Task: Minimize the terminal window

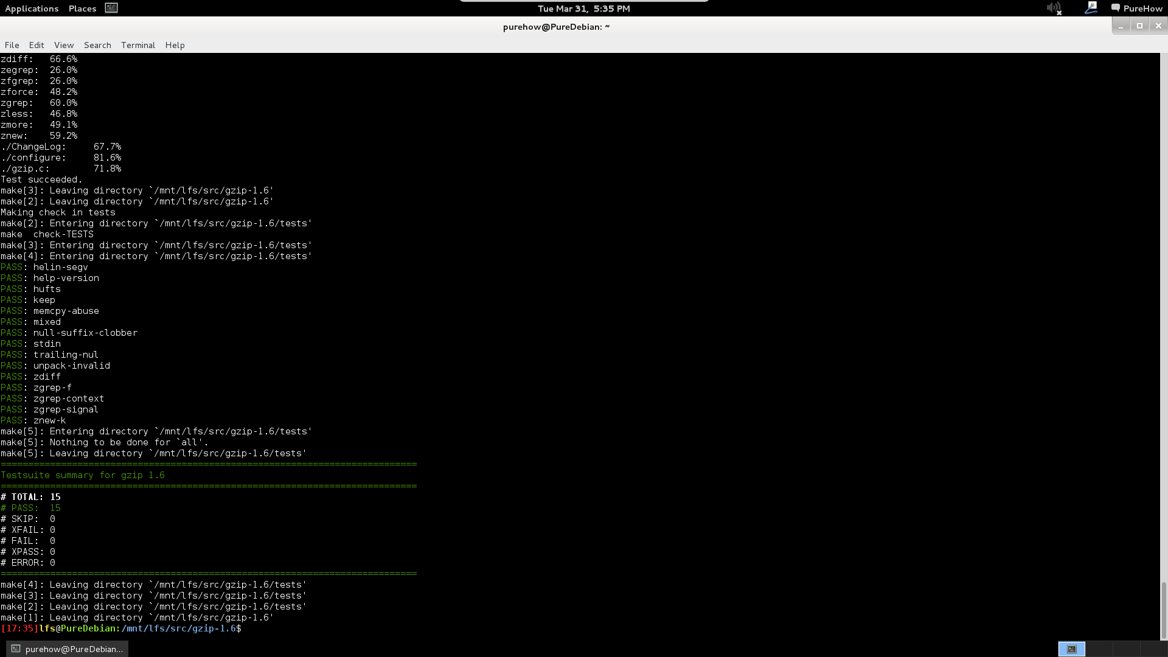Action: pos(1121,26)
